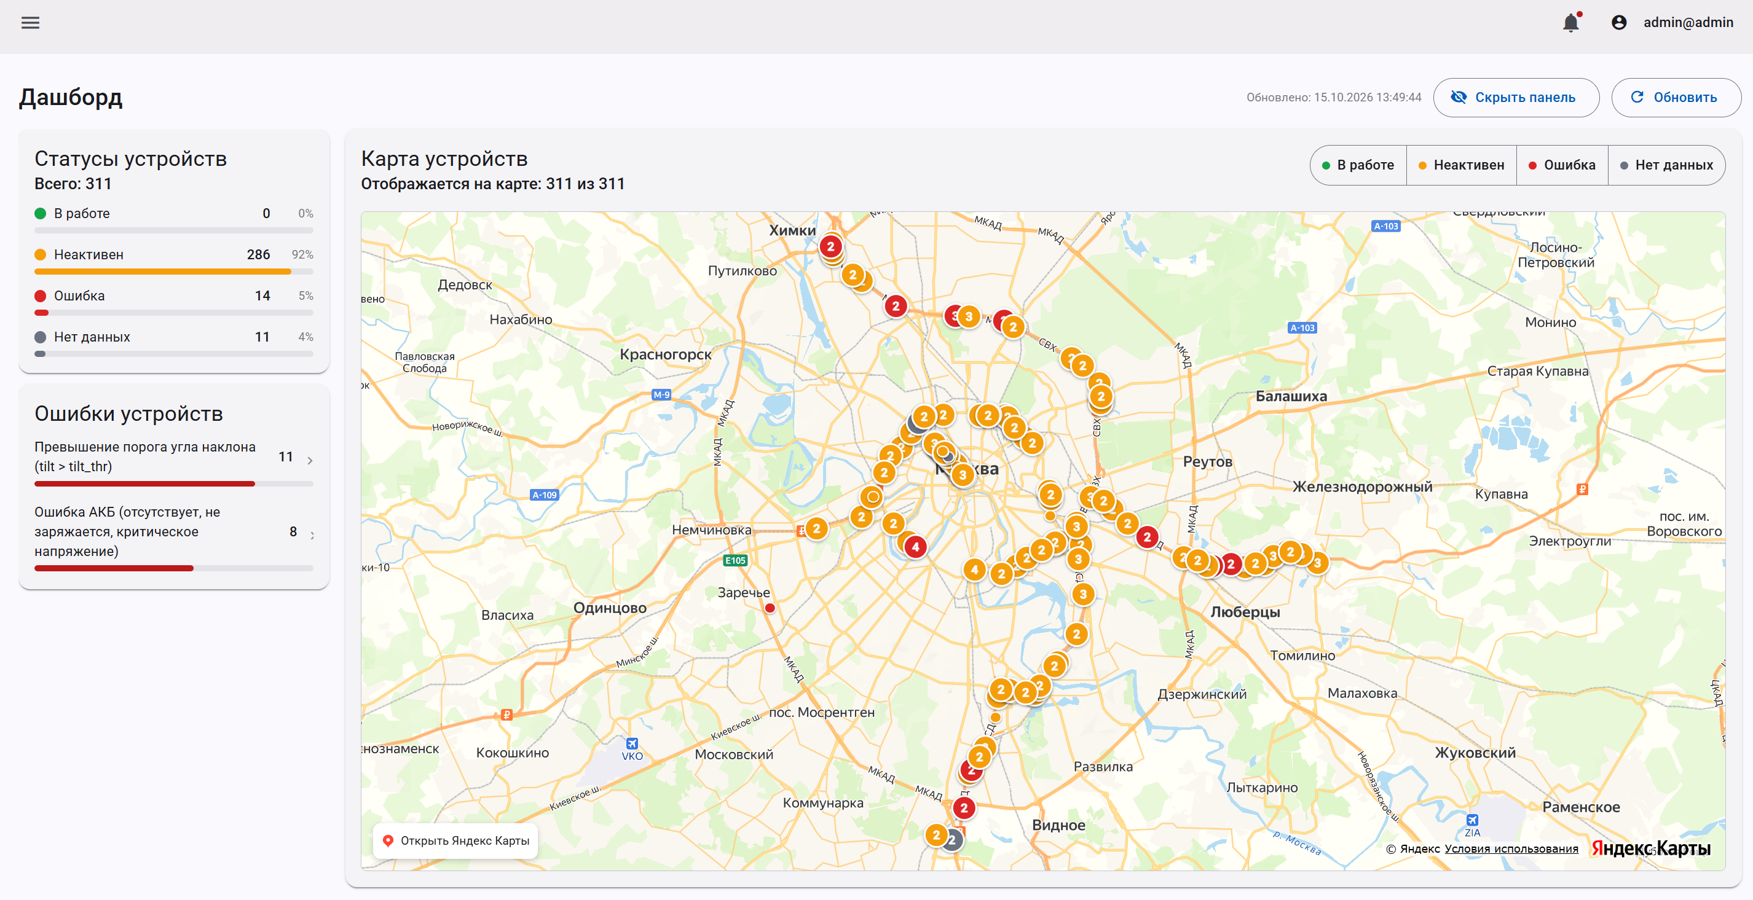Click the Превышение порога угла наклона error text
1753x900 pixels.
click(x=145, y=456)
